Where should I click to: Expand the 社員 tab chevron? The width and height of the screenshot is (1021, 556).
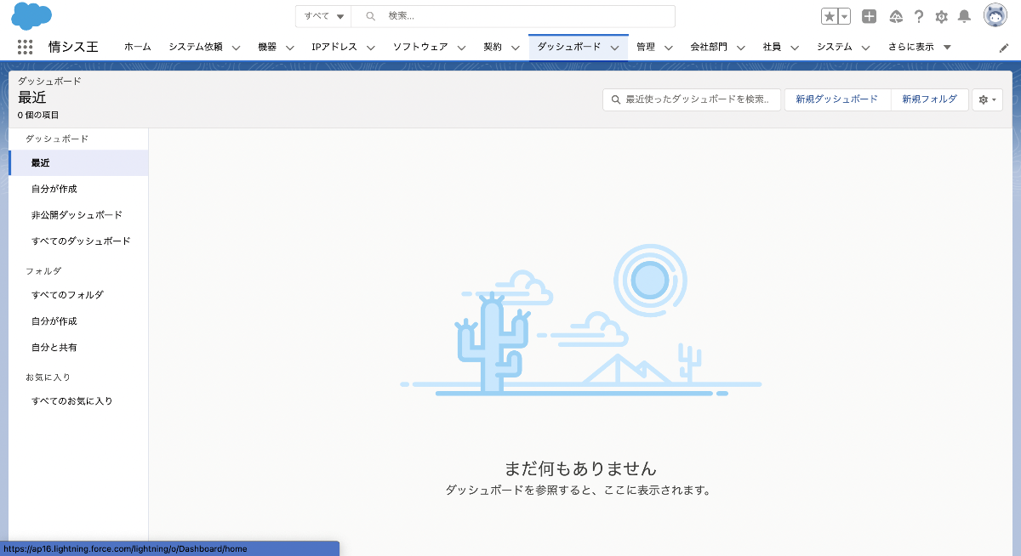[x=795, y=48]
